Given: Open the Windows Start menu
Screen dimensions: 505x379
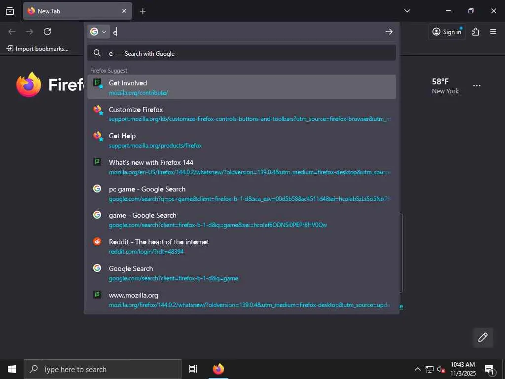Looking at the screenshot, I should [12, 369].
